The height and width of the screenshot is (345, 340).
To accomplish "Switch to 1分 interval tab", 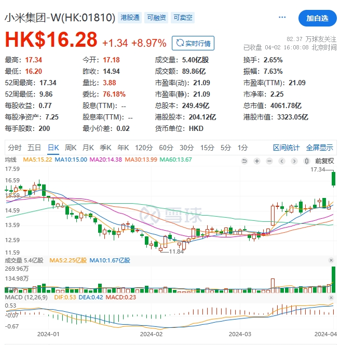I will tap(242, 148).
